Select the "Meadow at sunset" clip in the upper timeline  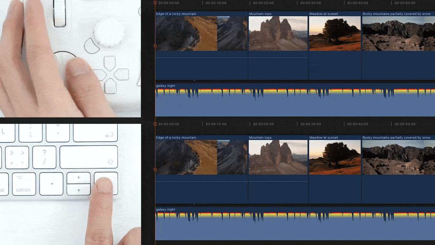click(x=335, y=46)
